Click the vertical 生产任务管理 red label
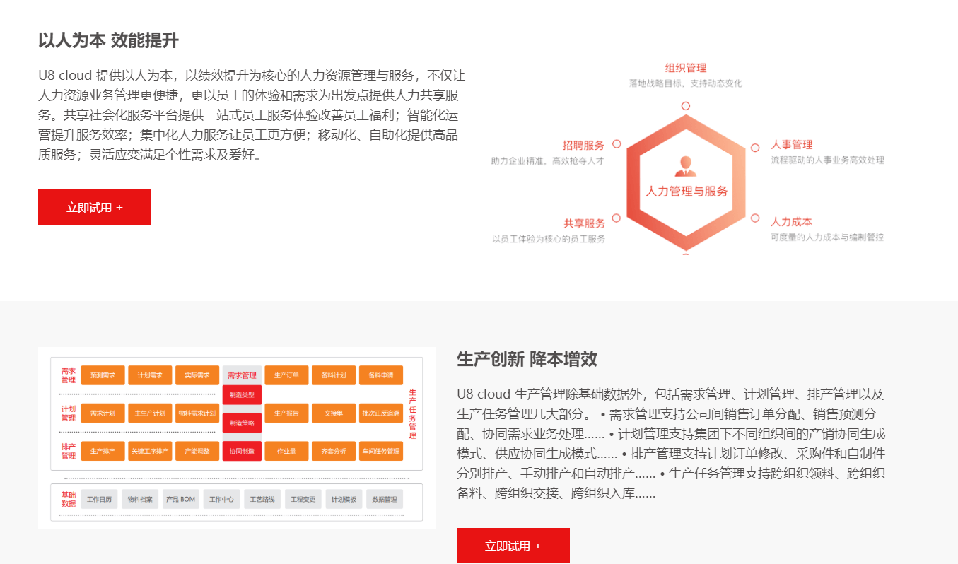Viewport: 958px width, 564px height. pos(412,413)
